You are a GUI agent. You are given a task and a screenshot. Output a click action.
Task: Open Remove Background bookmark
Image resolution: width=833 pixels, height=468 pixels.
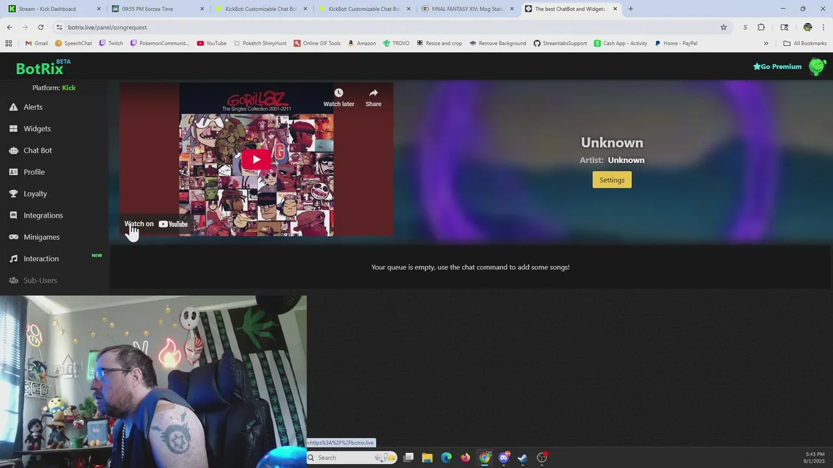pos(498,44)
